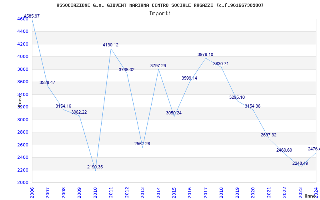The height and width of the screenshot is (200, 320).
Task: Click the y-axis tick 4600
Action: pos(23,19)
